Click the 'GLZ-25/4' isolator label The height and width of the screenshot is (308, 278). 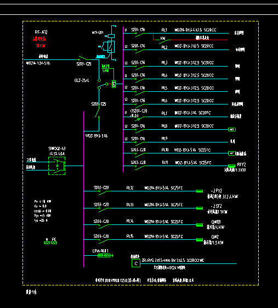(82, 80)
